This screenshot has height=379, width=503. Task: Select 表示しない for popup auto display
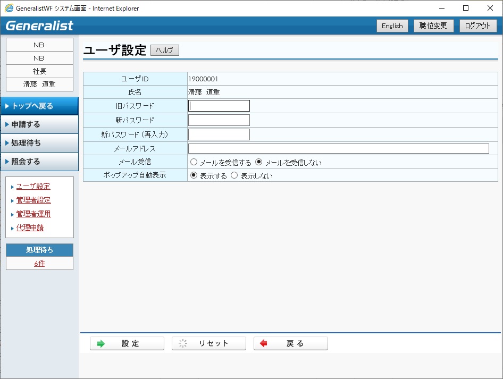(234, 175)
